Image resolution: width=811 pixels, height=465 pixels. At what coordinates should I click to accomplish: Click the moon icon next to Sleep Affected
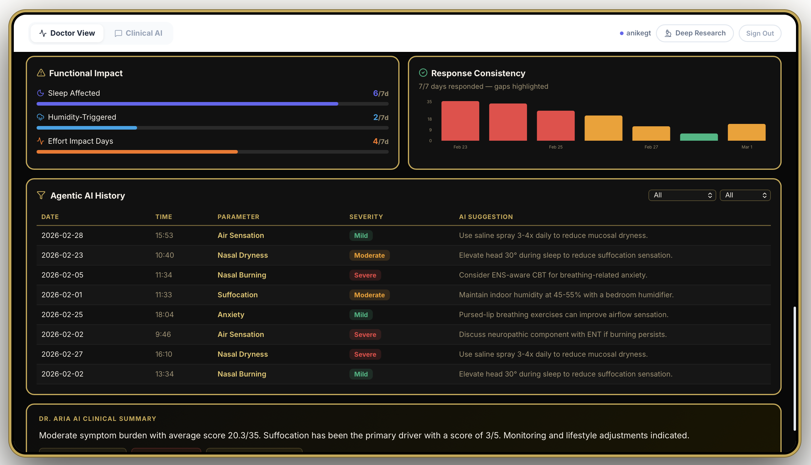(40, 93)
